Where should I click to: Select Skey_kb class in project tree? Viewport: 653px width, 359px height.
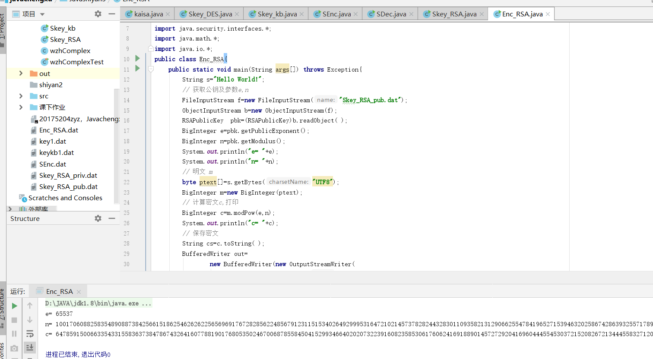pos(63,28)
